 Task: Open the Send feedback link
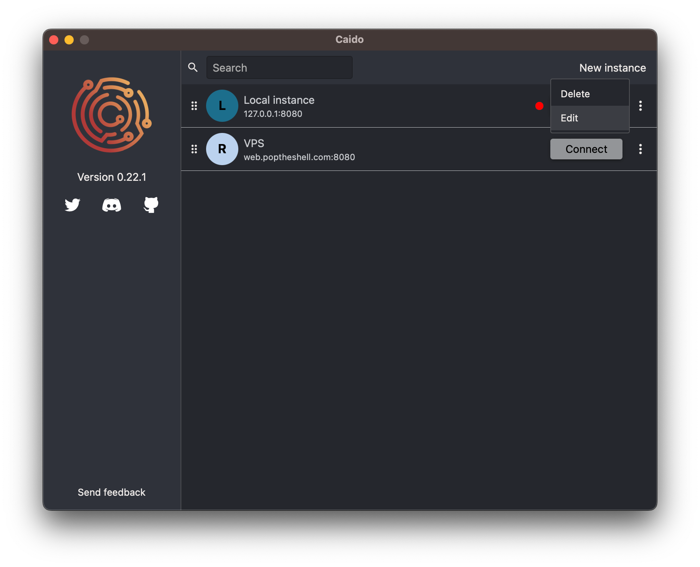(x=112, y=492)
